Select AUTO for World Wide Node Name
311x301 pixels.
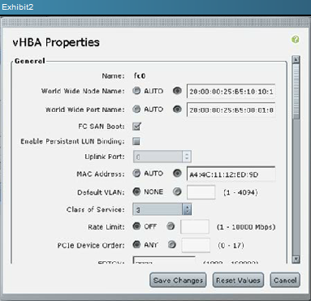tap(136, 91)
